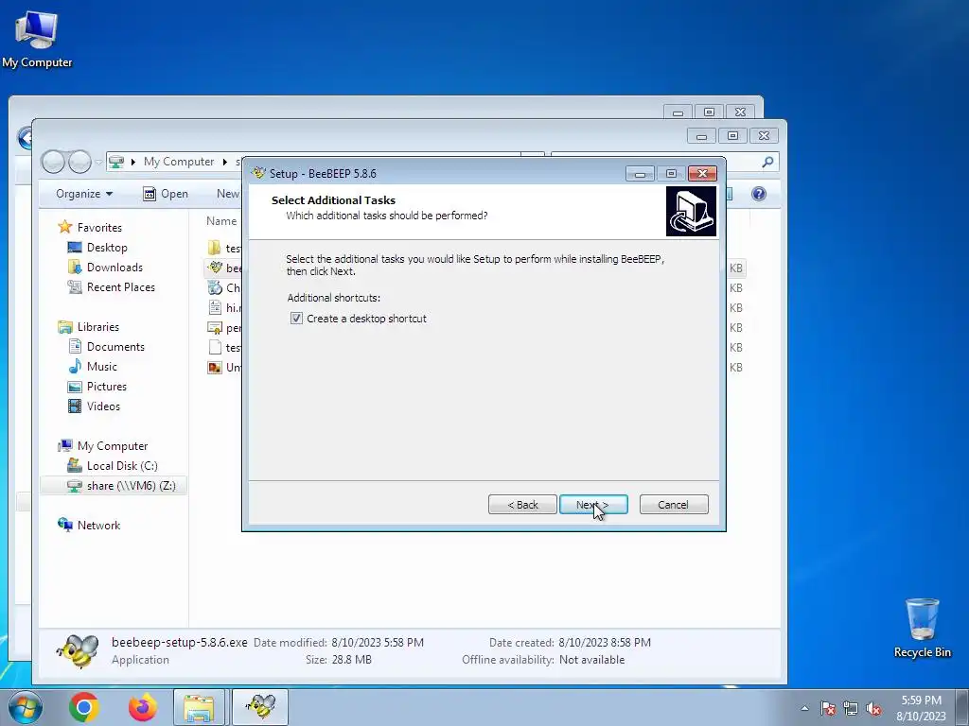Go Back in BeeBEEP setup wizard
The image size is (969, 726).
522,505
